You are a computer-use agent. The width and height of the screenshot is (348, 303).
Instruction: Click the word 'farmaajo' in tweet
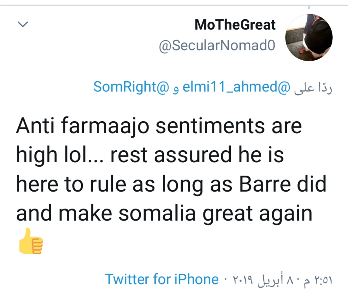click(105, 126)
